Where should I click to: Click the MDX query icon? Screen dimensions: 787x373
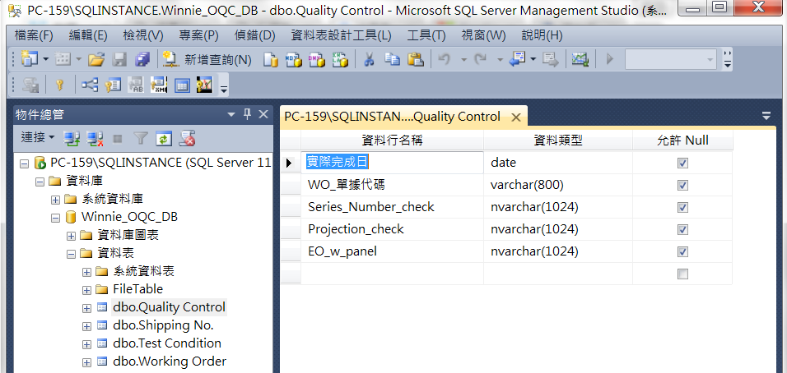(x=293, y=60)
